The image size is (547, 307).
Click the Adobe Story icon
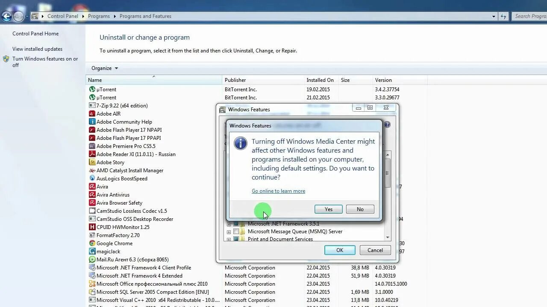pos(92,162)
